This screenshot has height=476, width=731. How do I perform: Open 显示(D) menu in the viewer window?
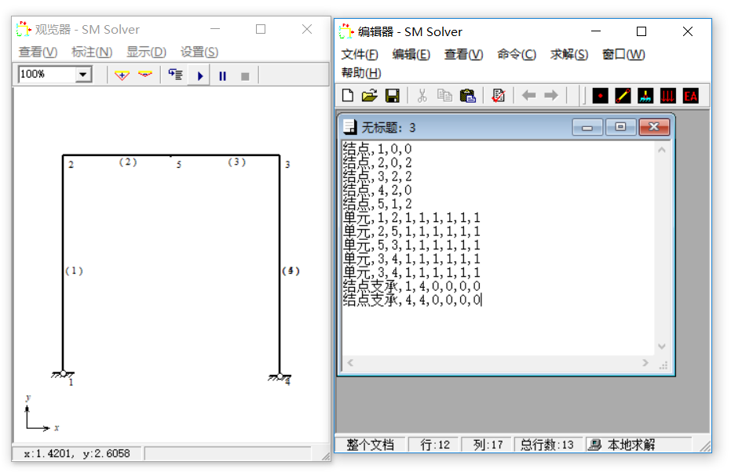tap(146, 53)
